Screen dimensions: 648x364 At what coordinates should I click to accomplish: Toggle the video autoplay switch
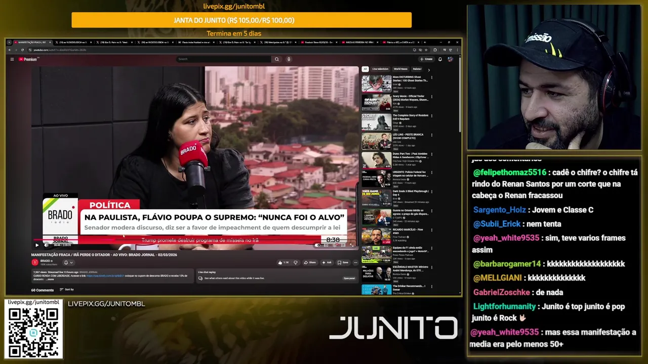click(x=318, y=245)
